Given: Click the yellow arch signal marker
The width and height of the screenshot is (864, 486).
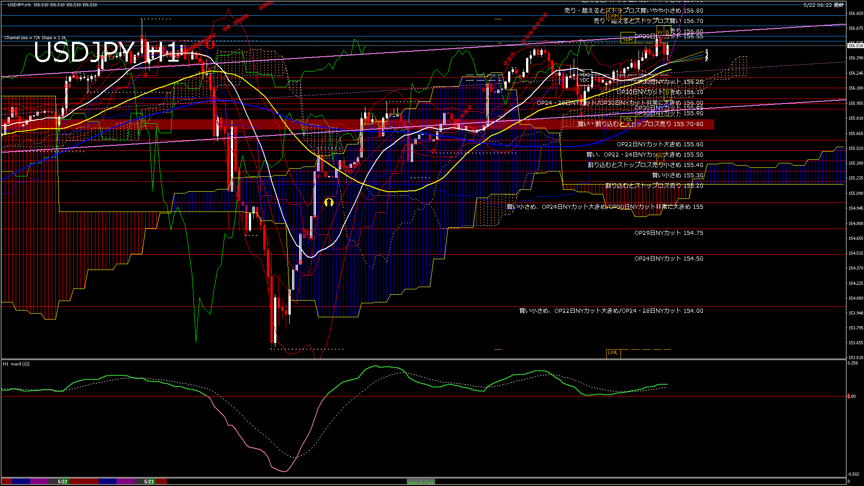Looking at the screenshot, I should [x=329, y=202].
